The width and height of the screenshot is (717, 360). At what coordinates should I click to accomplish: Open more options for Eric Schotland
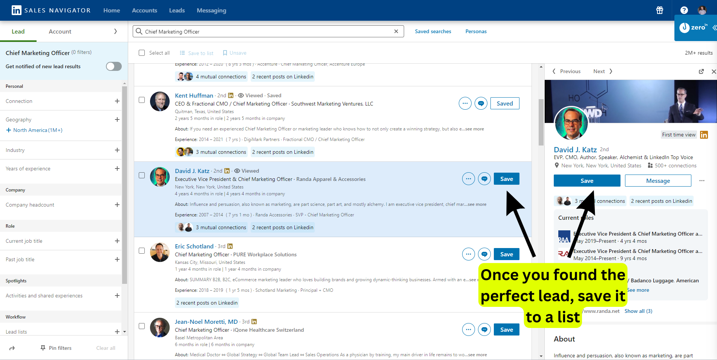point(469,254)
